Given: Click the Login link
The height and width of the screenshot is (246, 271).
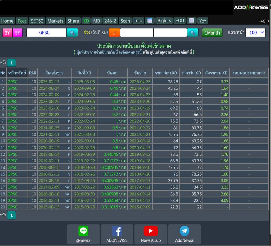Looking at the screenshot, I should 263,21.
